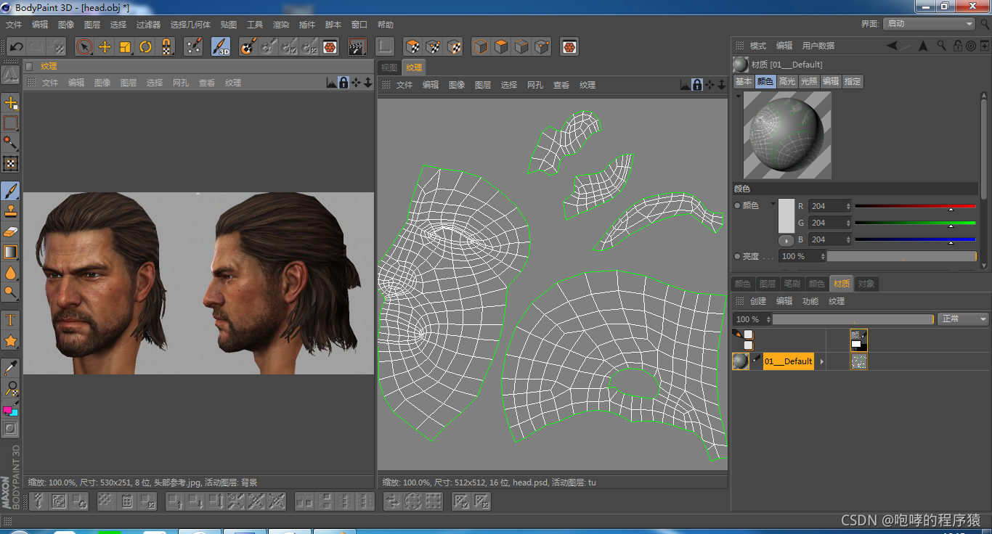
Task: Click the Undo arrow in top toolbar
Action: click(x=16, y=47)
